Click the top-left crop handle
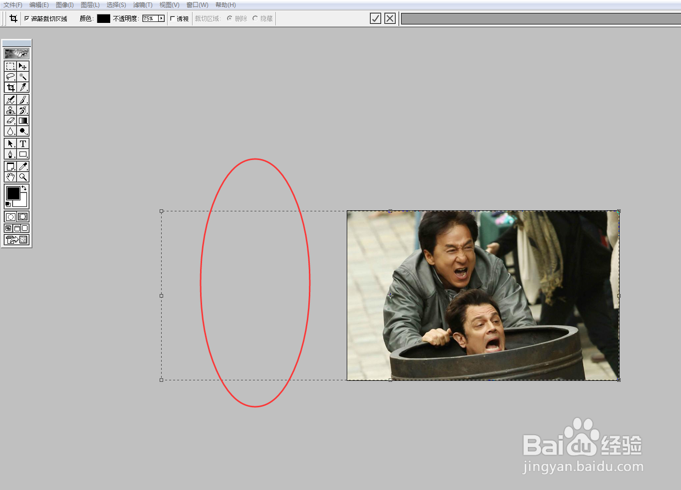The image size is (681, 490). pyautogui.click(x=161, y=211)
